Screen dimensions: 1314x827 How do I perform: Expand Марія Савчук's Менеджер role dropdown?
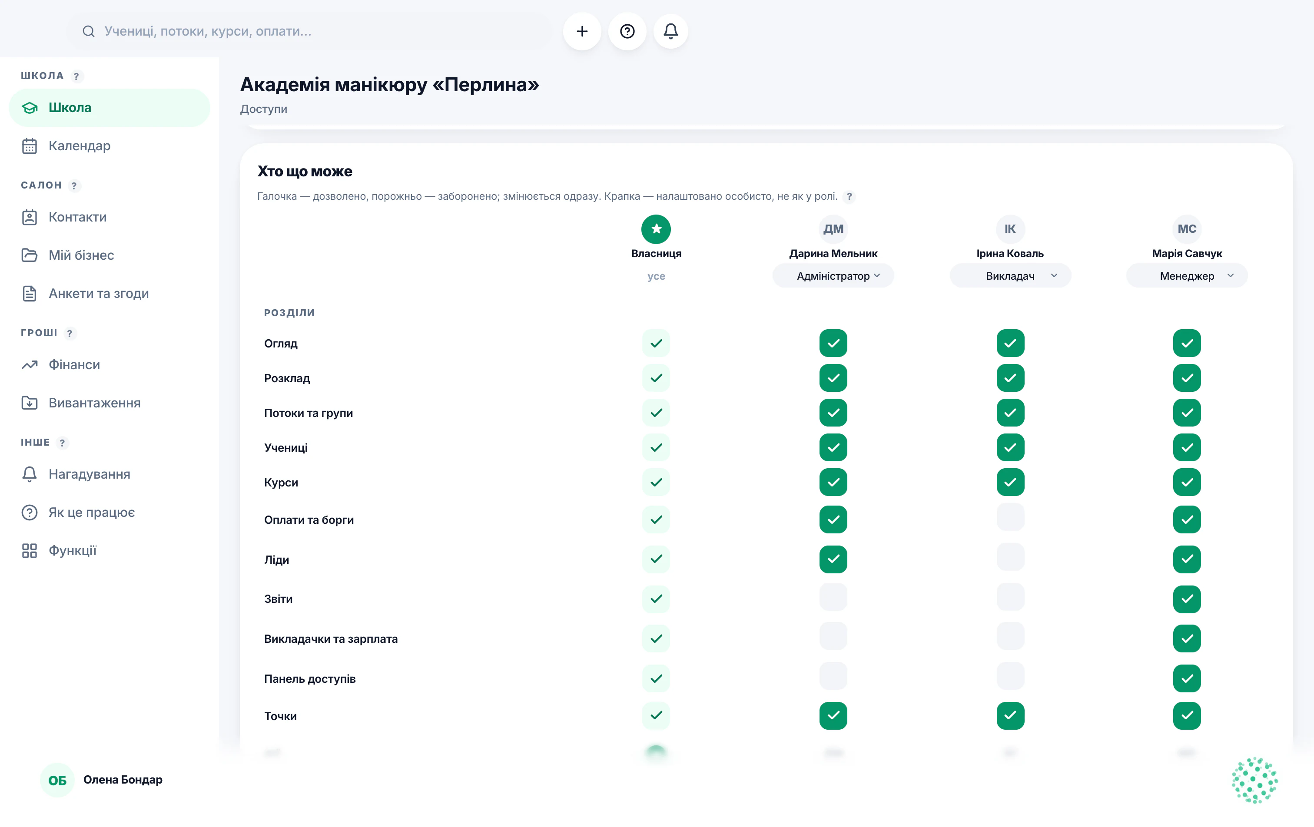click(x=1187, y=275)
